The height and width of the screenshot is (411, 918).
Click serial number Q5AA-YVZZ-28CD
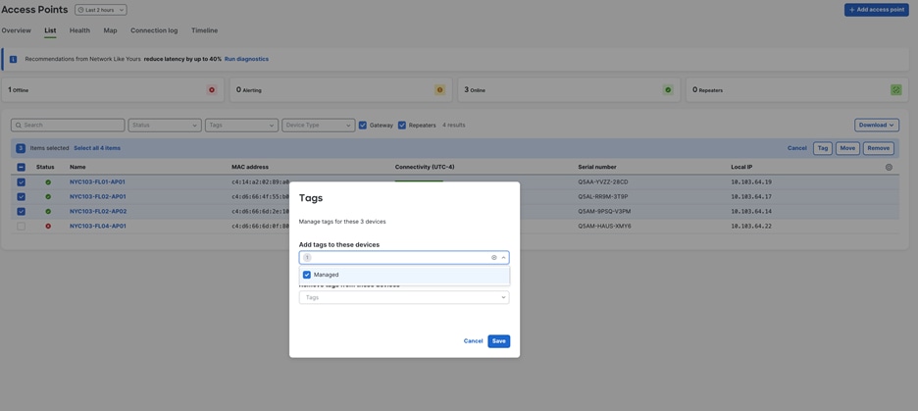(604, 182)
